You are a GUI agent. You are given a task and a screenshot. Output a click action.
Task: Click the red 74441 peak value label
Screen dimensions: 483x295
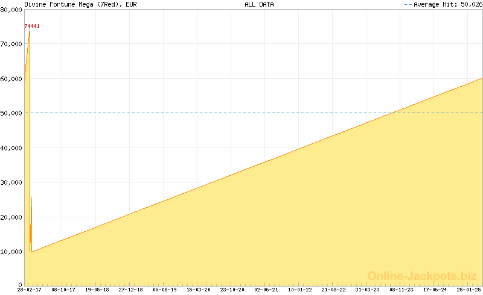[31, 26]
